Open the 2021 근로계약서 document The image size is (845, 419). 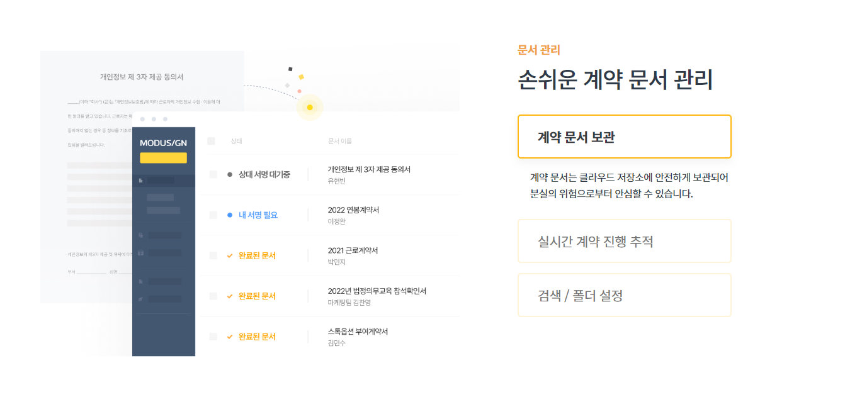[353, 250]
